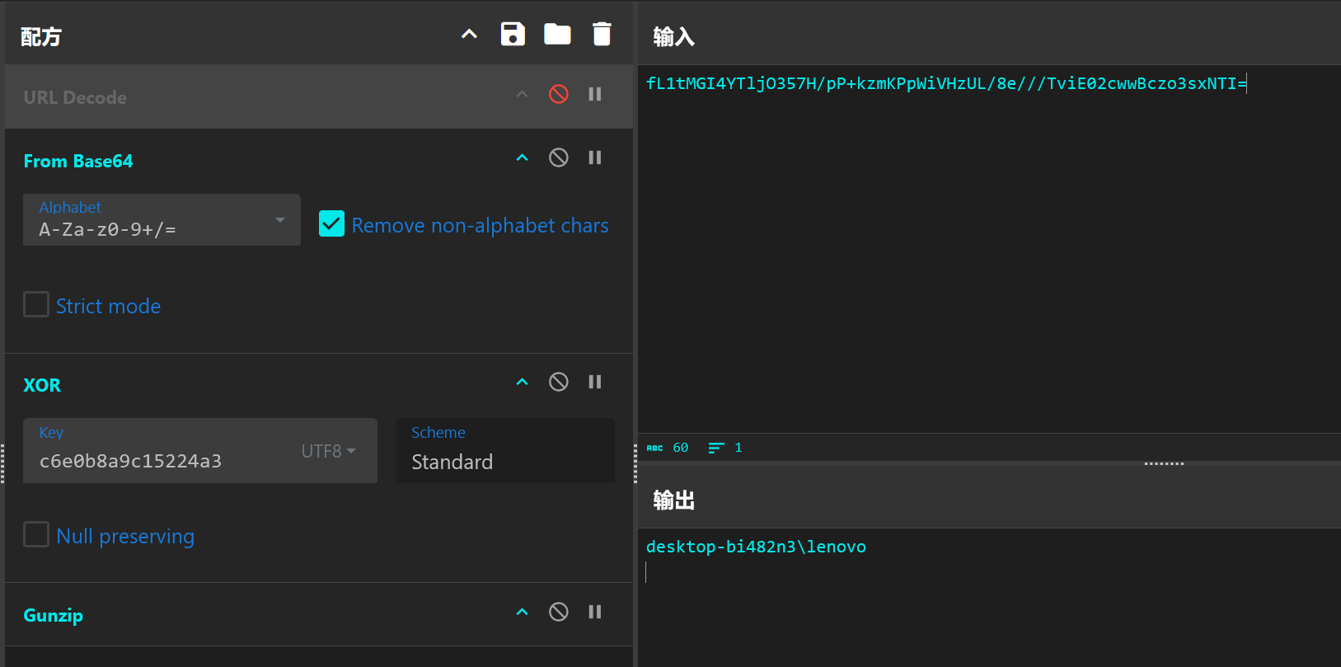Enable Strict mode checkbox
This screenshot has width=1341, height=667.
coord(36,304)
